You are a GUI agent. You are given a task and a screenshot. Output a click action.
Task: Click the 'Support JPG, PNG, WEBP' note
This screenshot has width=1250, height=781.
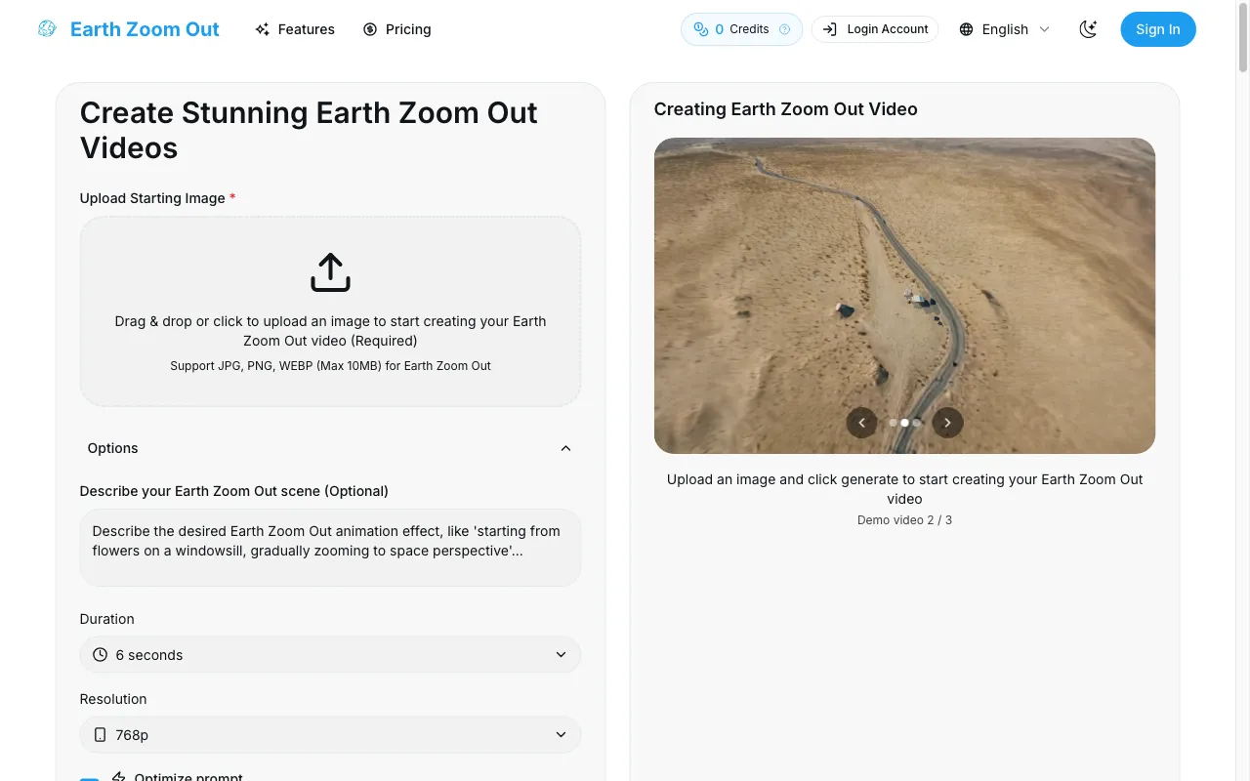coord(330,366)
